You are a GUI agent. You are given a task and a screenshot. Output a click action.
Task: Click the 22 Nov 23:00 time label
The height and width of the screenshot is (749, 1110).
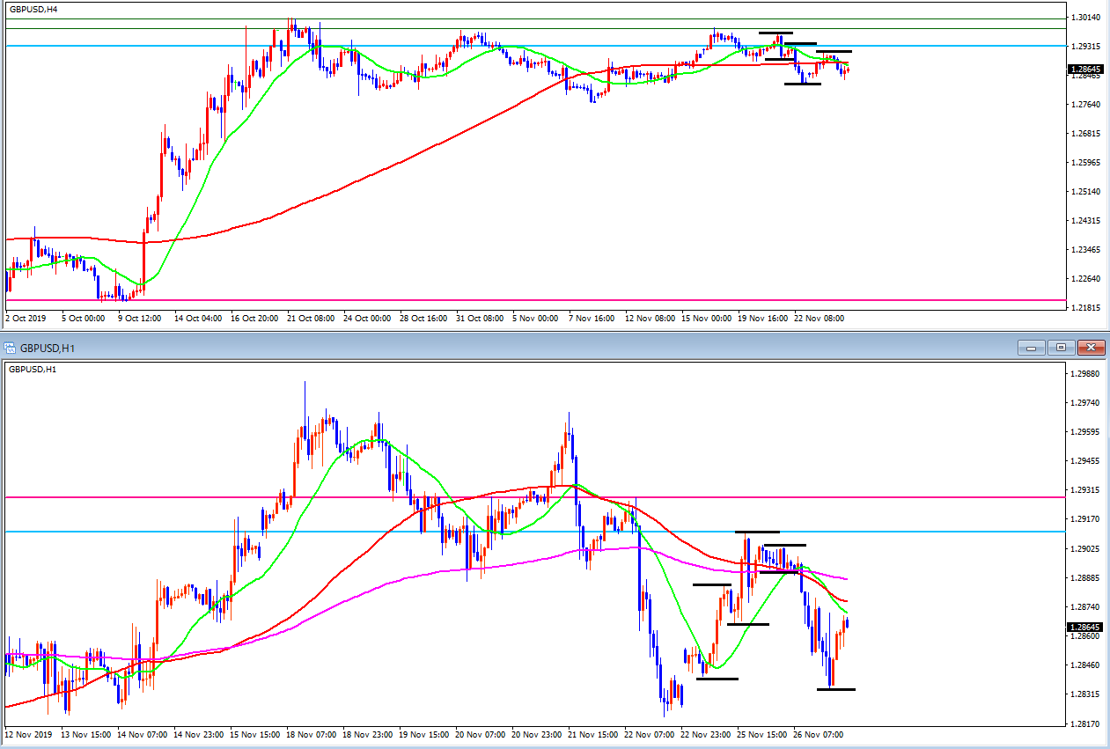click(x=705, y=732)
